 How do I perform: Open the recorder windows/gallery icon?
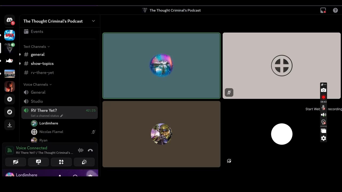(x=323, y=131)
